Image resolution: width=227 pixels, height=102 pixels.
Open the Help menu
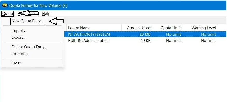pyautogui.click(x=46, y=14)
